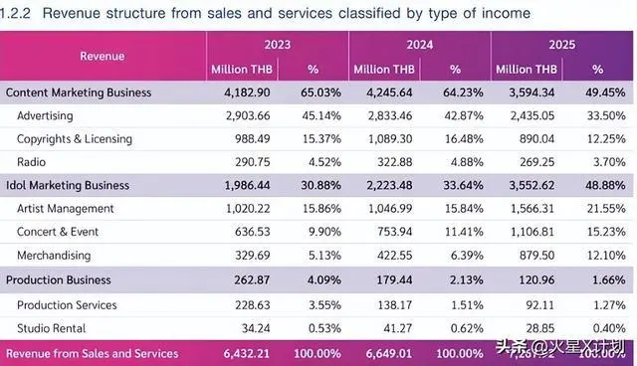Screen dimensions: 637x366
Task: Select the Studio Rental row label
Action: tap(51, 328)
